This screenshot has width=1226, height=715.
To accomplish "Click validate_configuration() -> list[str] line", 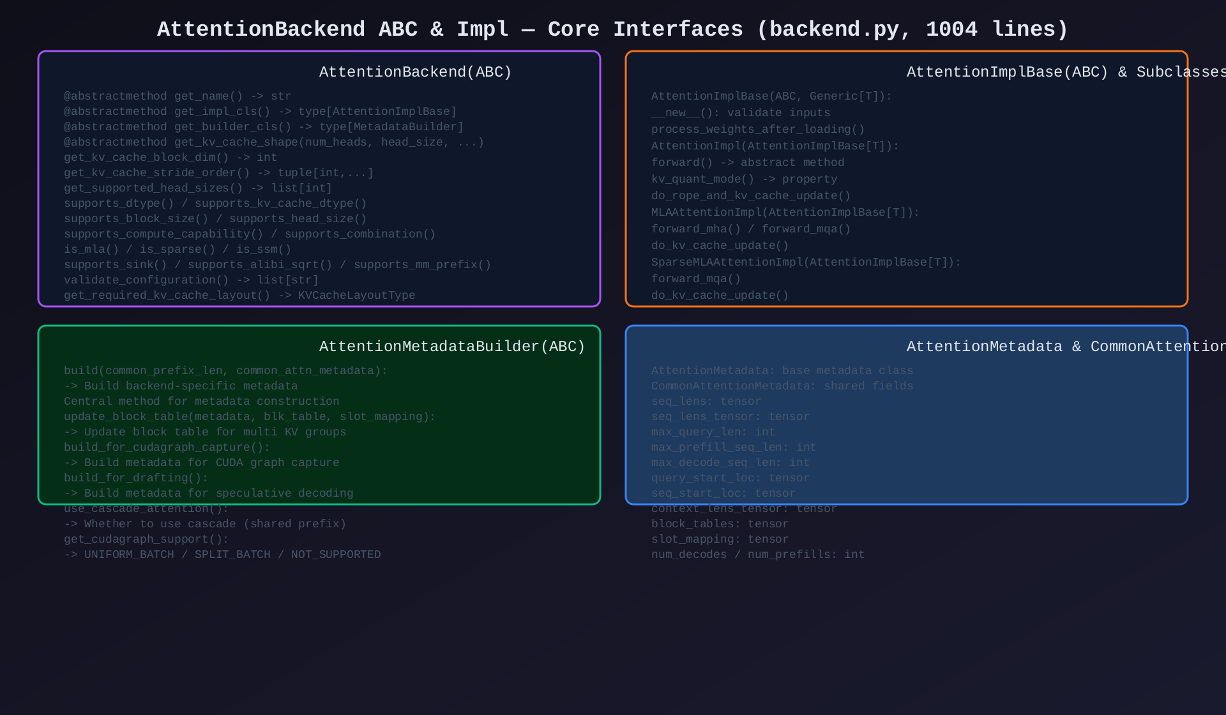I will coord(191,280).
